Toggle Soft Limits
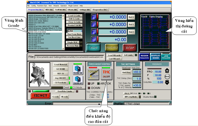Viewport: 198px width, 126px height. (128, 55)
